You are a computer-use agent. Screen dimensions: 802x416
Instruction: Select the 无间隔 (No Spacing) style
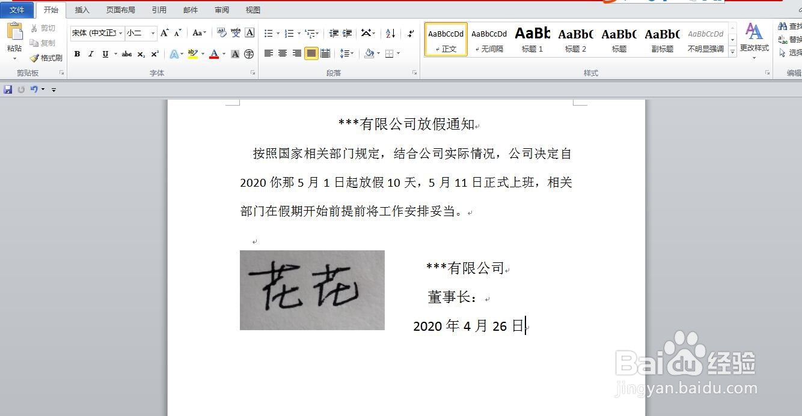point(489,40)
